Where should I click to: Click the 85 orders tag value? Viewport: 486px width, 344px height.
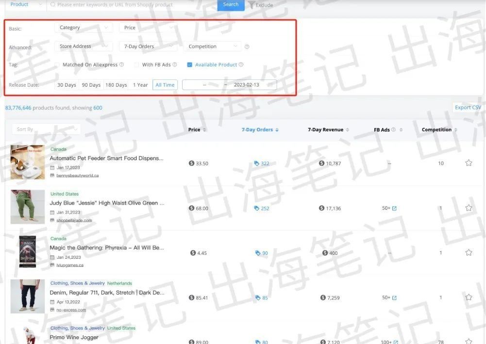[265, 297]
